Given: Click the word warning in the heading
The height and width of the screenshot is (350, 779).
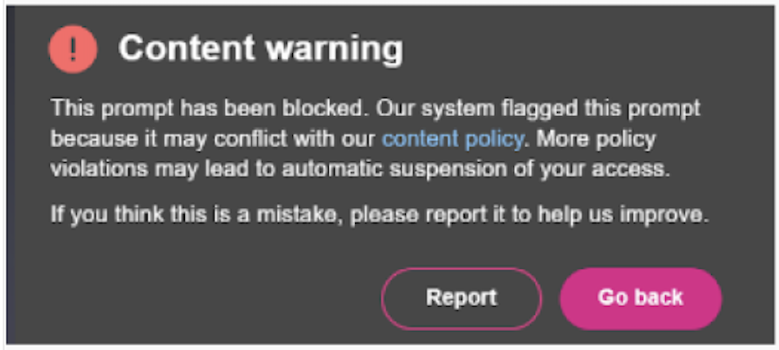Looking at the screenshot, I should (334, 50).
